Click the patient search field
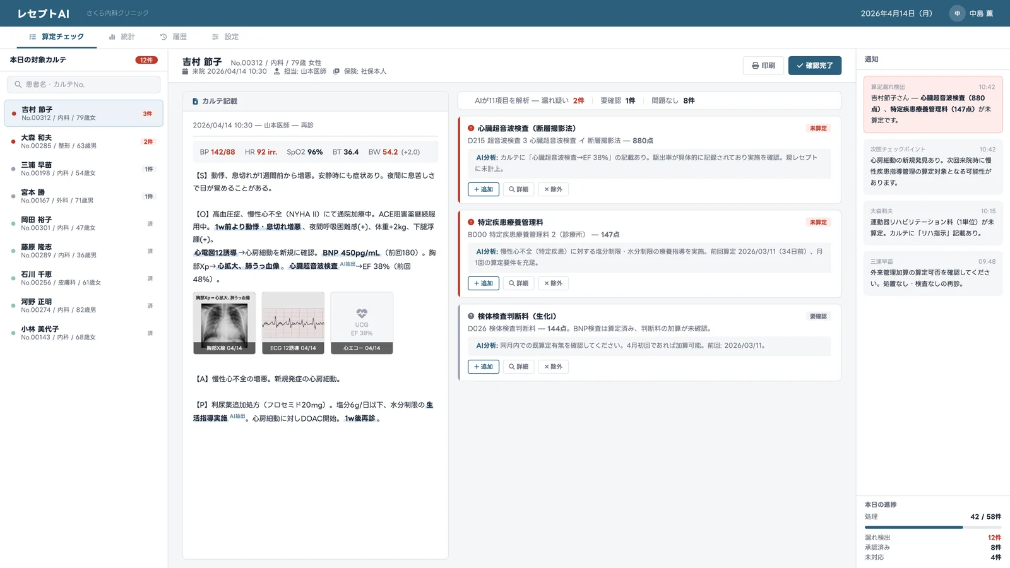This screenshot has height=568, width=1010. [x=84, y=85]
